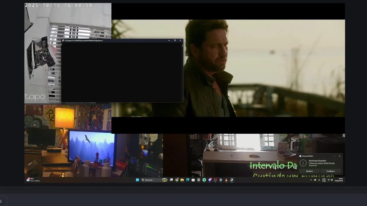
Task: Close the console window
Action: (180, 41)
